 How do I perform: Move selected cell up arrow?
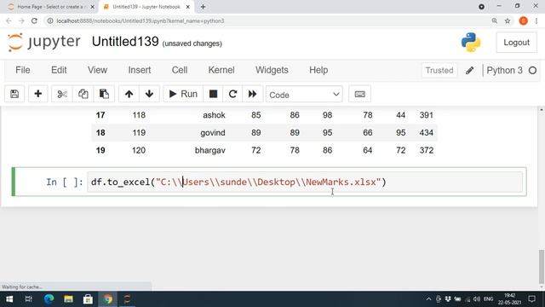pyautogui.click(x=129, y=94)
